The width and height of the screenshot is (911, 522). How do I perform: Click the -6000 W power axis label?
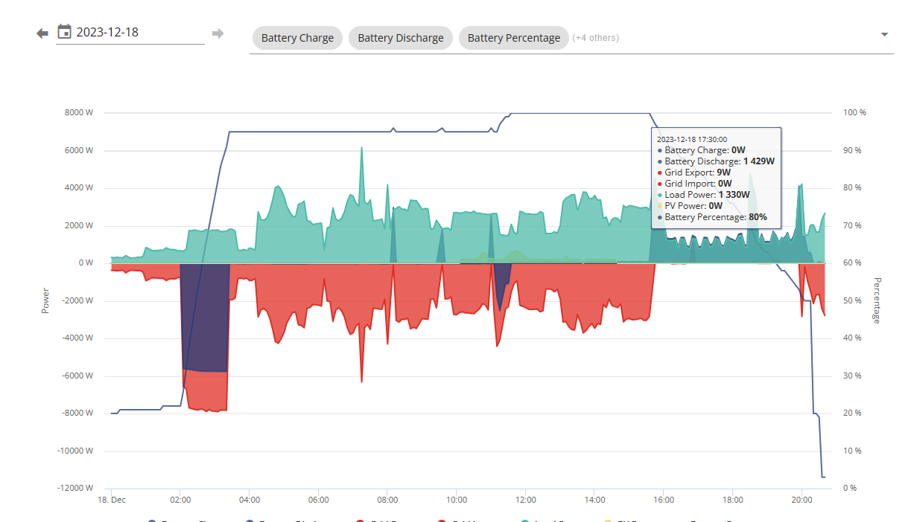[77, 376]
